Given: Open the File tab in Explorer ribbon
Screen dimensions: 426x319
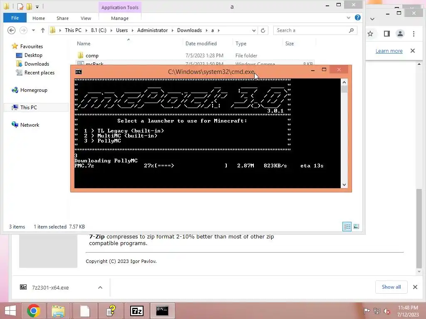Looking at the screenshot, I should click(x=15, y=18).
